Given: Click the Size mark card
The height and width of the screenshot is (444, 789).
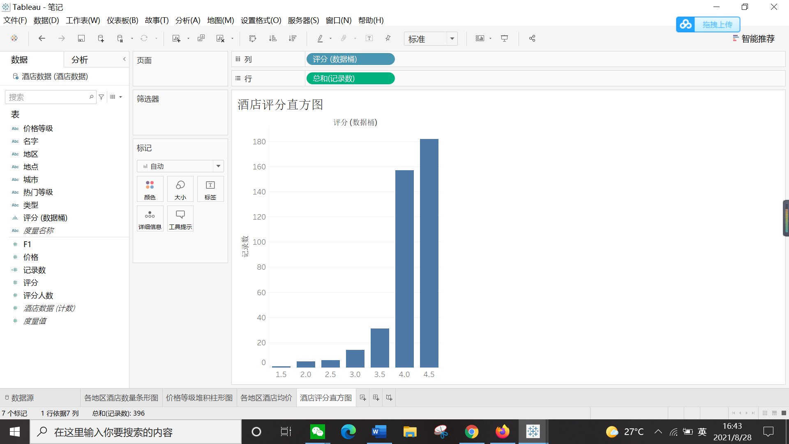Looking at the screenshot, I should tap(180, 189).
